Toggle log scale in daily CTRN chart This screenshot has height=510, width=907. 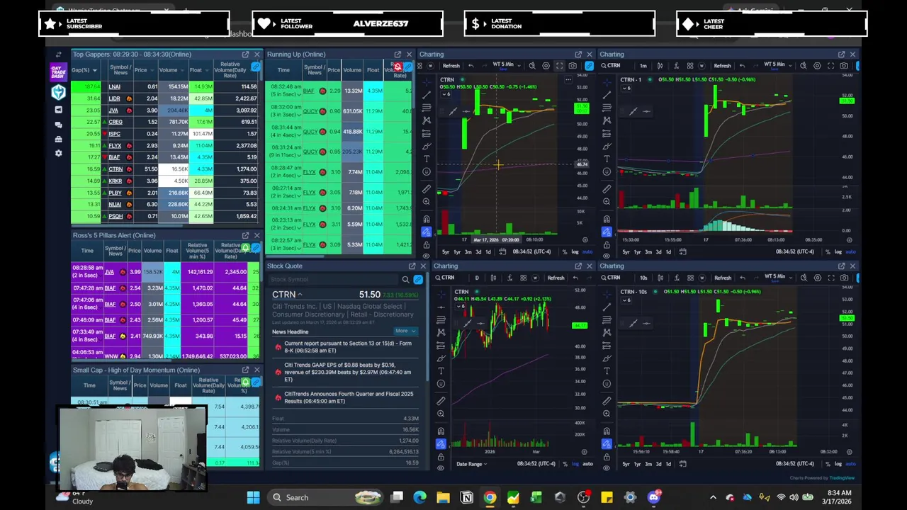click(x=575, y=464)
